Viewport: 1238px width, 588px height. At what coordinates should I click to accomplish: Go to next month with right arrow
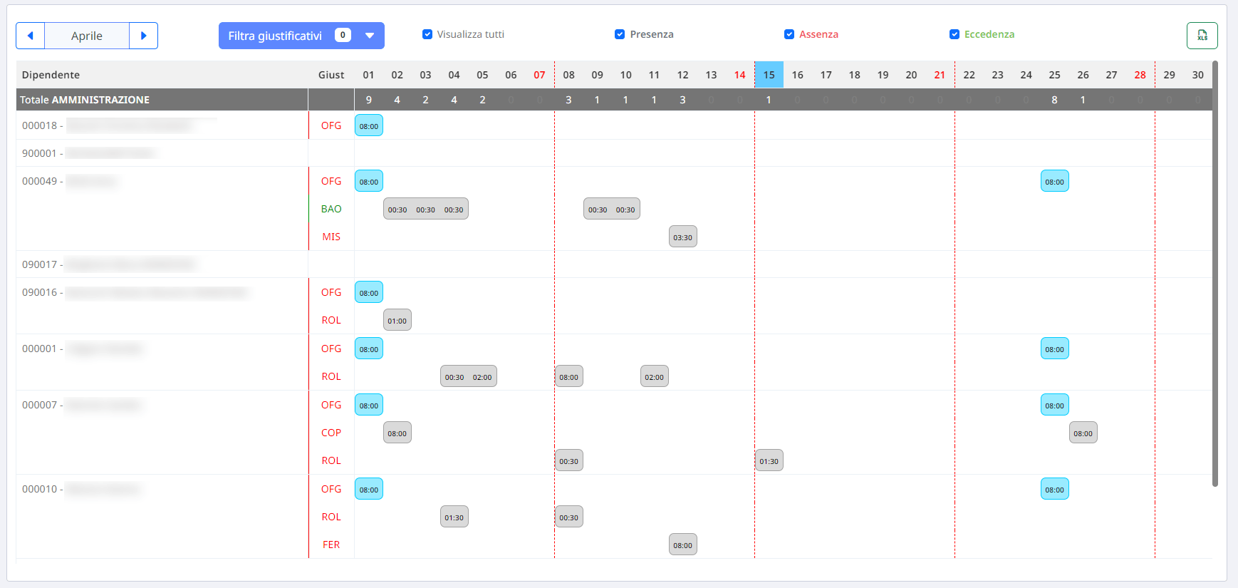click(x=143, y=36)
